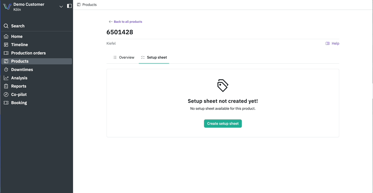Select the Setup sheet tab
The image size is (373, 193).
click(x=154, y=57)
